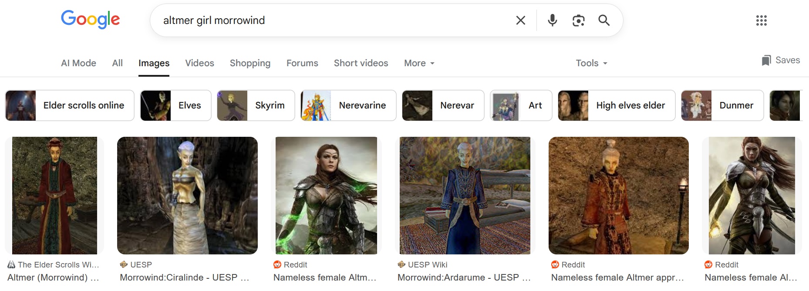Switch to Videos tab
Viewport: 809px width, 291px height.
(199, 63)
